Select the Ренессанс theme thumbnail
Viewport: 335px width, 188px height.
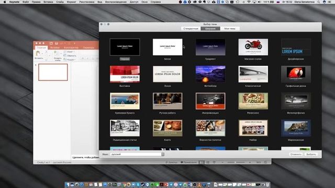pos(253,101)
